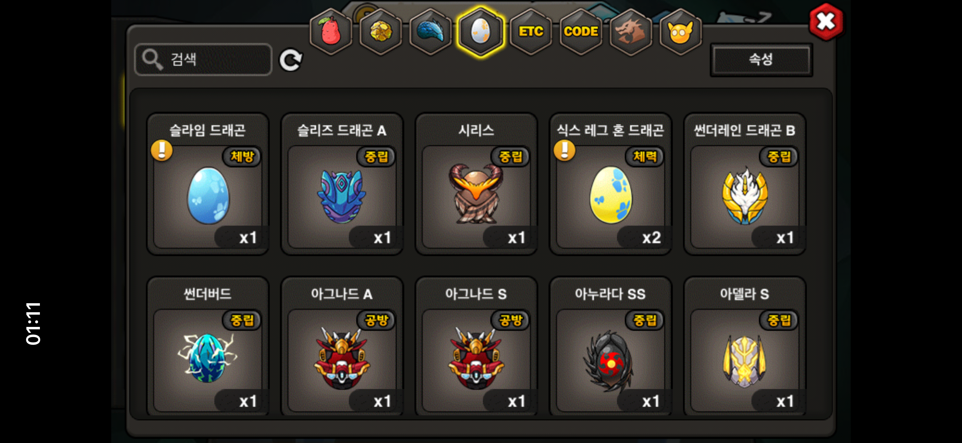Select the golden gem category icon
The height and width of the screenshot is (443, 962).
(x=381, y=32)
